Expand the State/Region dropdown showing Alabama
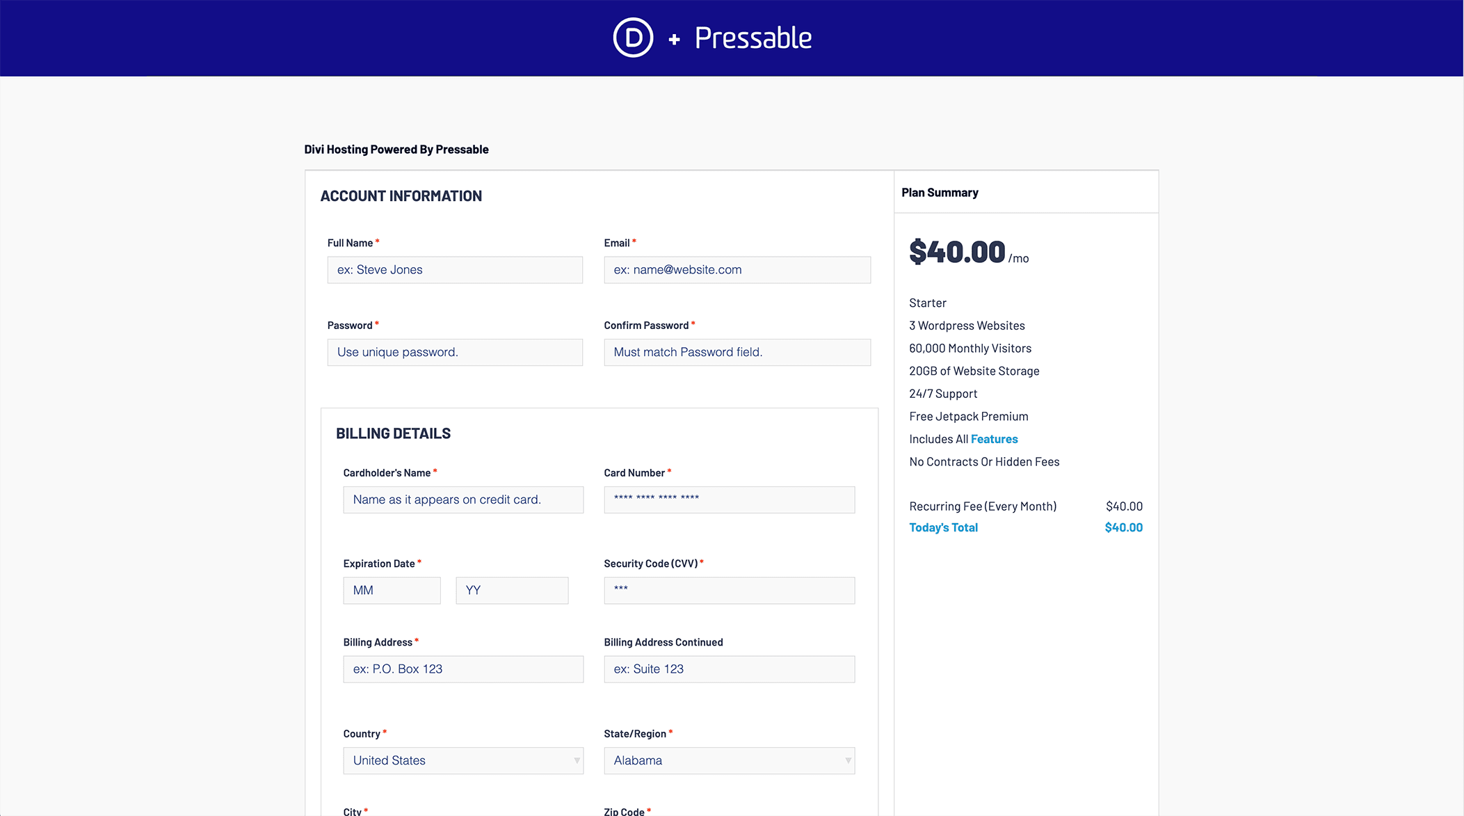Viewport: 1464px width, 816px height. pos(729,760)
